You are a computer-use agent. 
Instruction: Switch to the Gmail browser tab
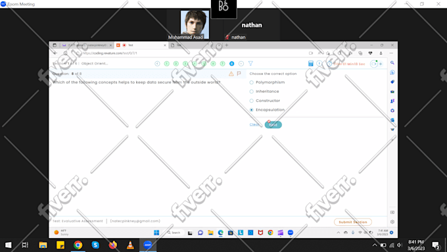point(86,45)
